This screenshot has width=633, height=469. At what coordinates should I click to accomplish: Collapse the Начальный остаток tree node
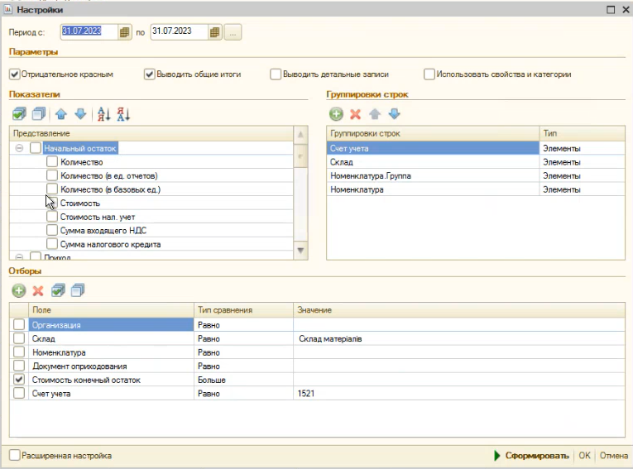coord(19,148)
